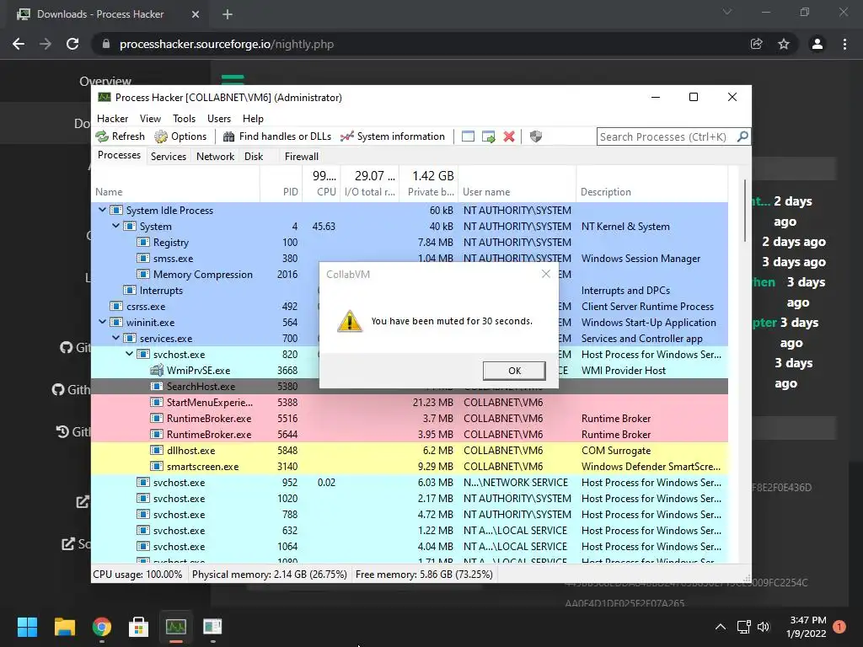This screenshot has width=863, height=647.
Task: Switch to the Services tab
Action: point(169,156)
